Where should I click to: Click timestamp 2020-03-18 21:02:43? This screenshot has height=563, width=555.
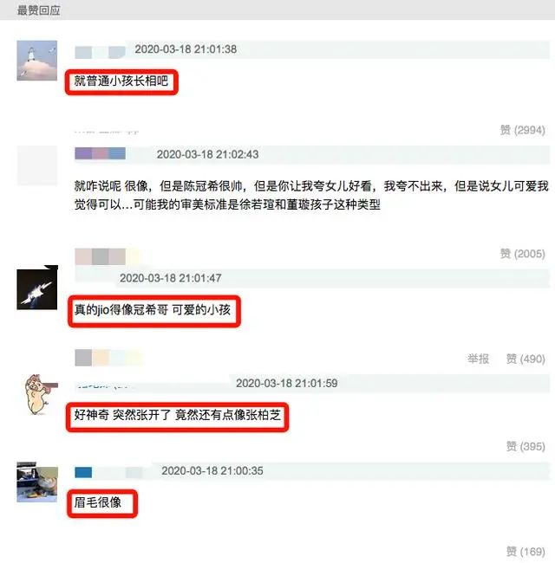click(x=207, y=154)
